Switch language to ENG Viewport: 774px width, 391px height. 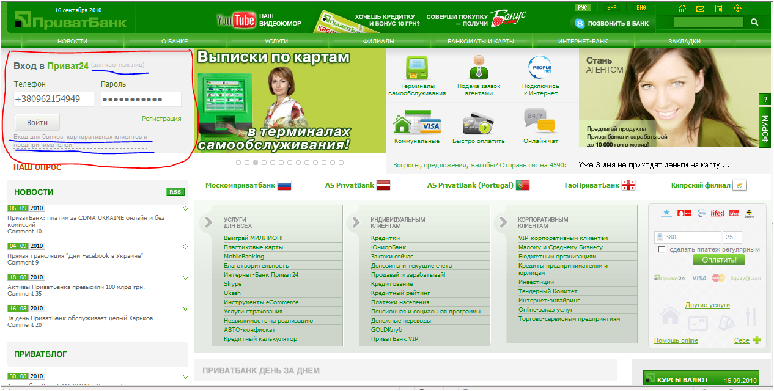[x=641, y=8]
